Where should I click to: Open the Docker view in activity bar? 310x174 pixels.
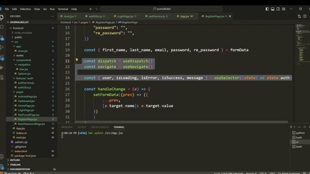coord(1,68)
